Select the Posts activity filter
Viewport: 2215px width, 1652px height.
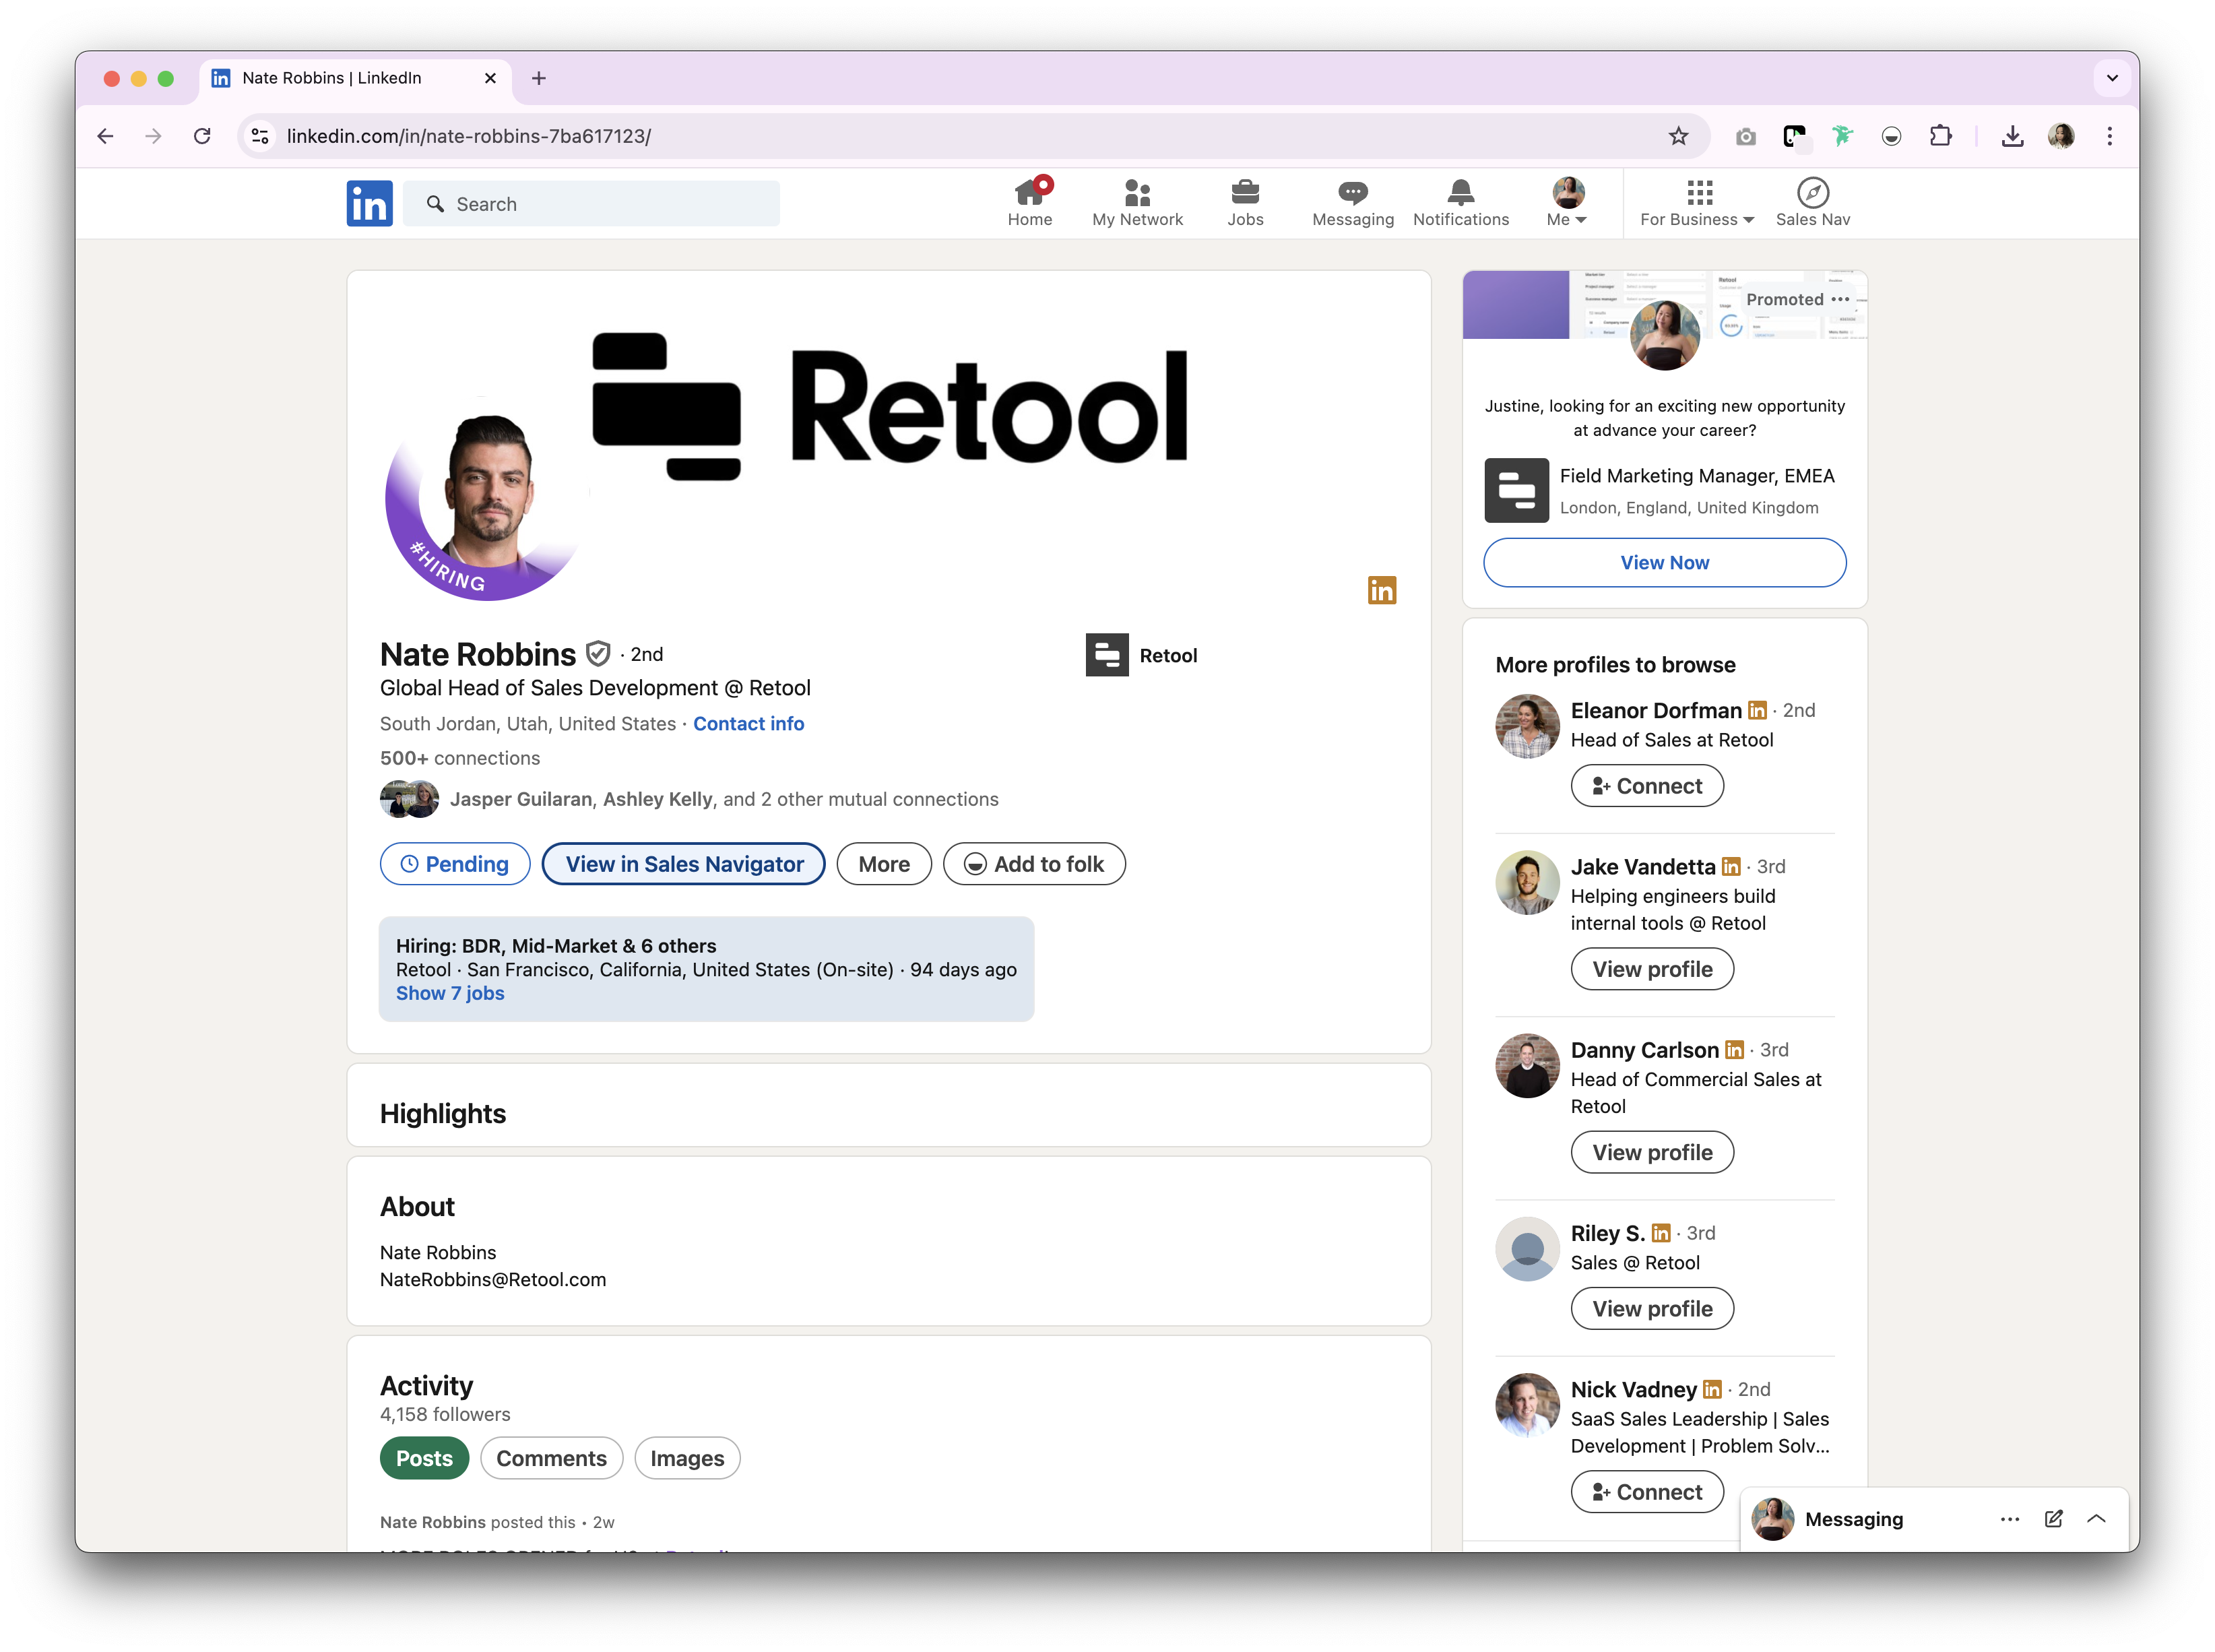click(424, 1458)
